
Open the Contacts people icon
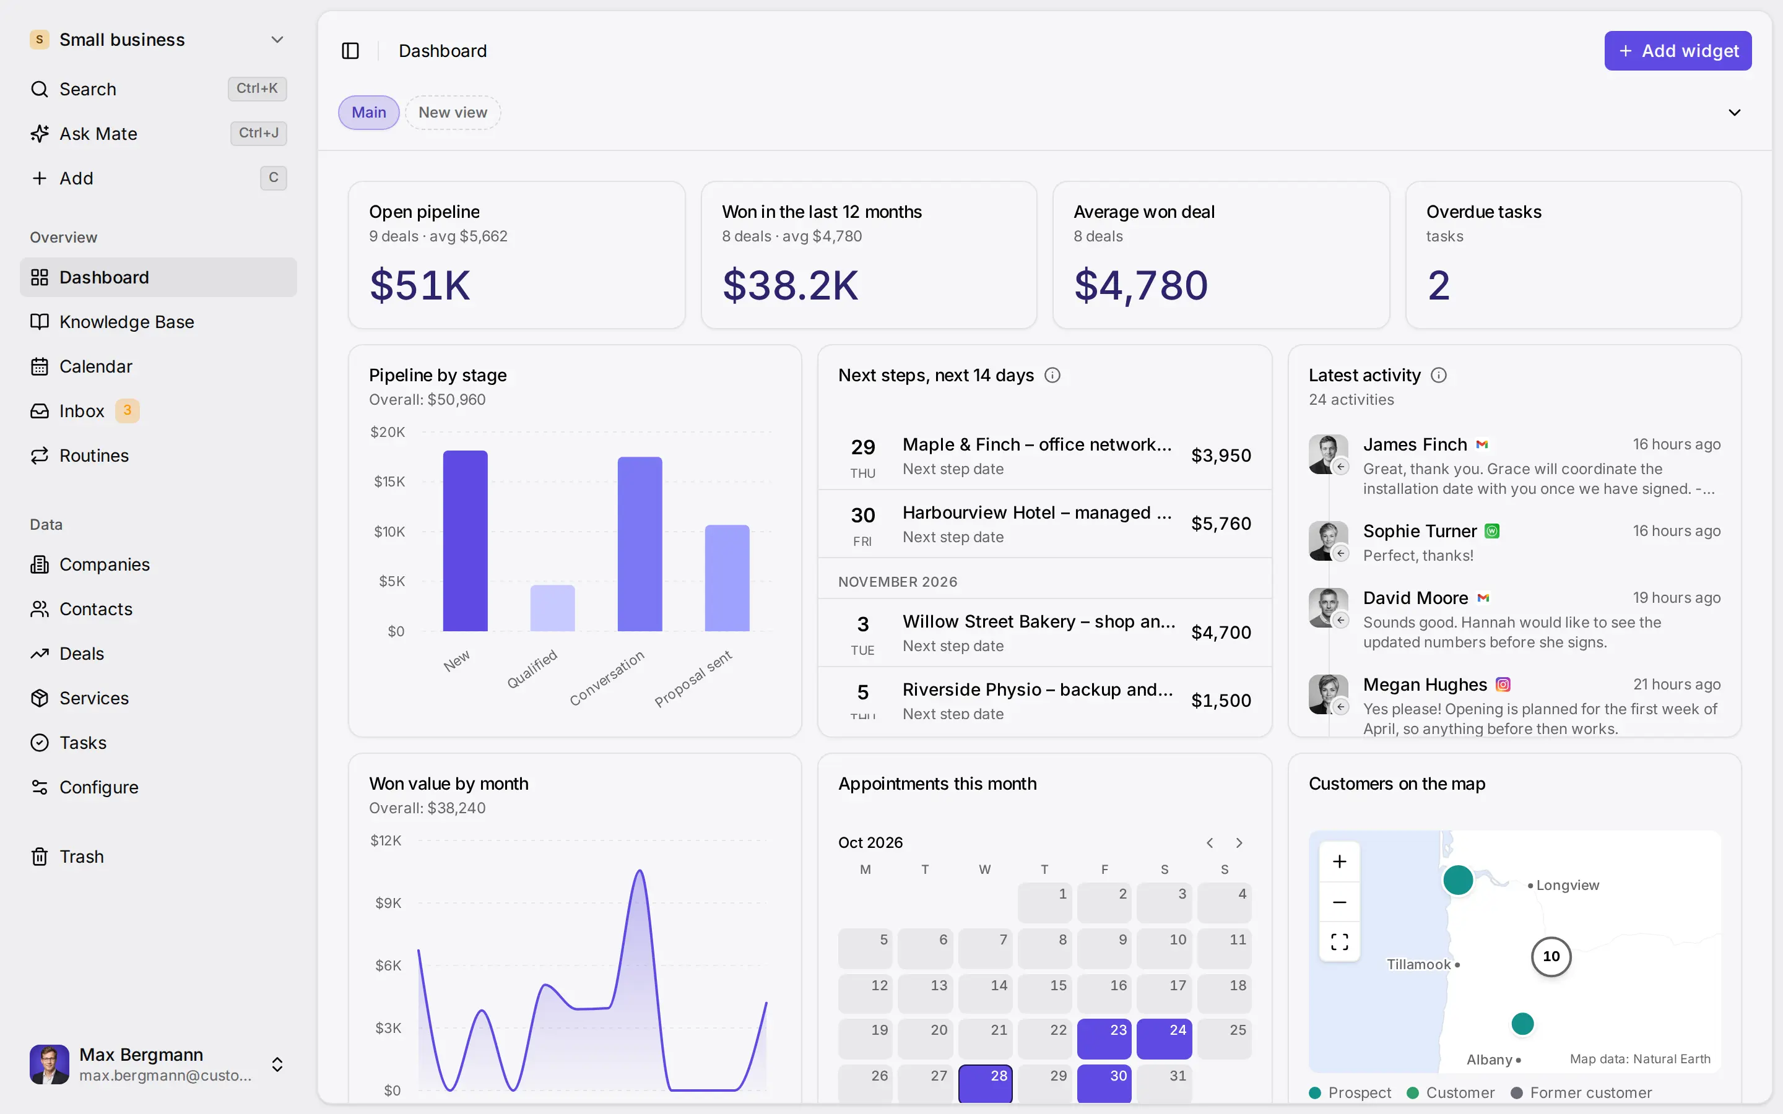(39, 610)
